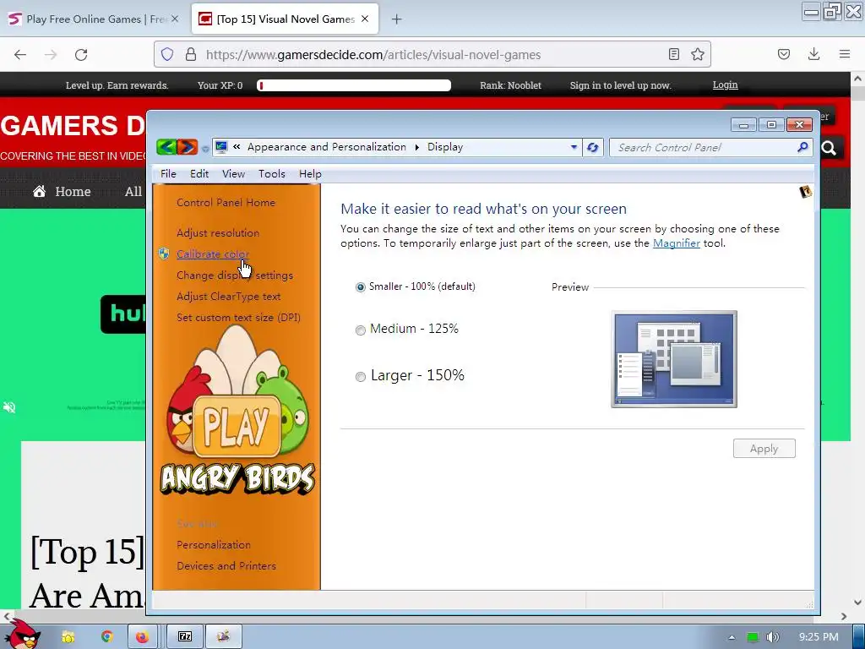Open the Edit menu

pyautogui.click(x=199, y=174)
